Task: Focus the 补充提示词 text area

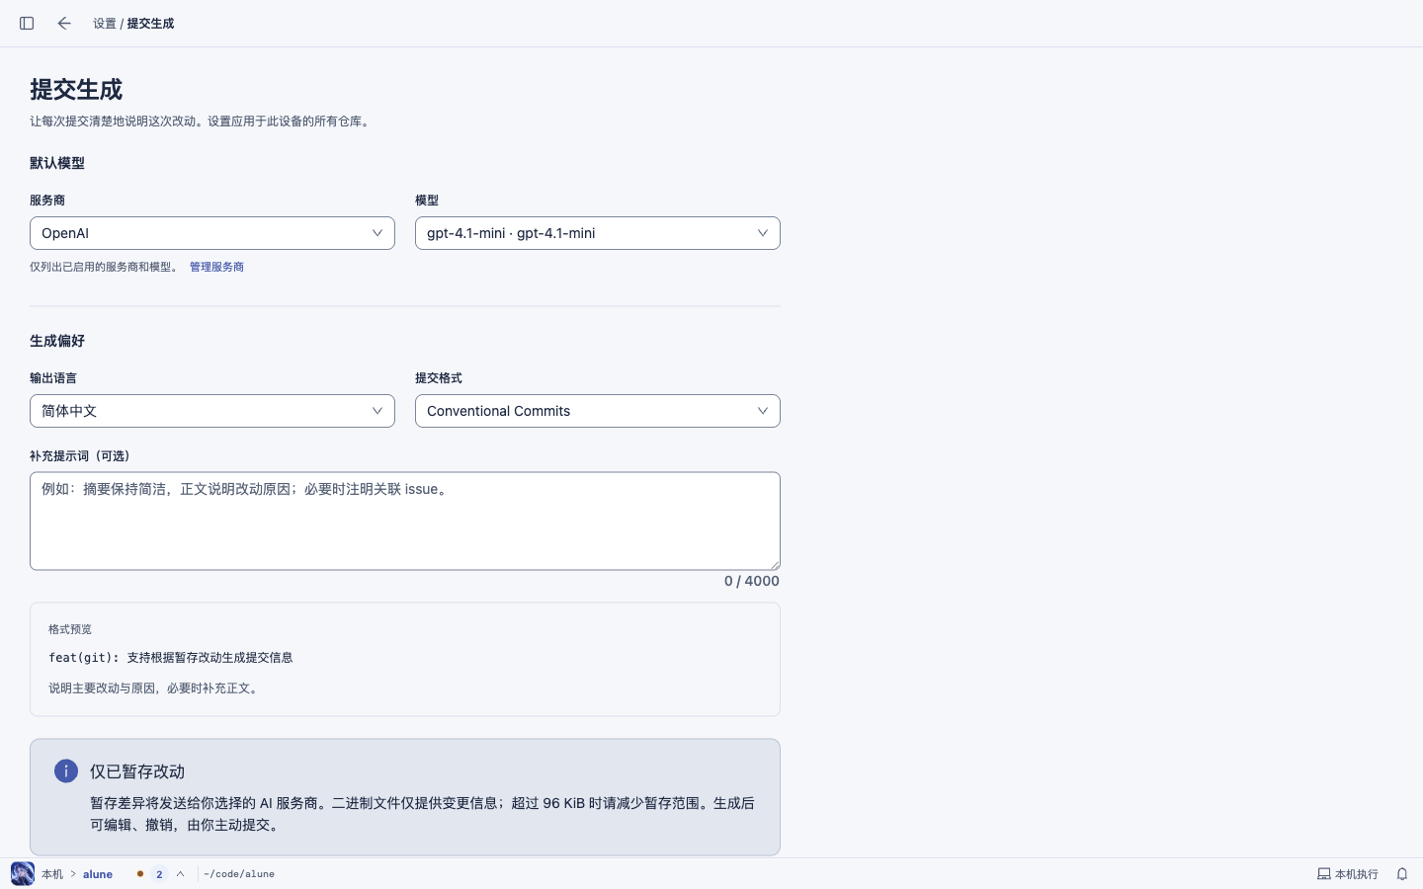Action: (x=405, y=521)
